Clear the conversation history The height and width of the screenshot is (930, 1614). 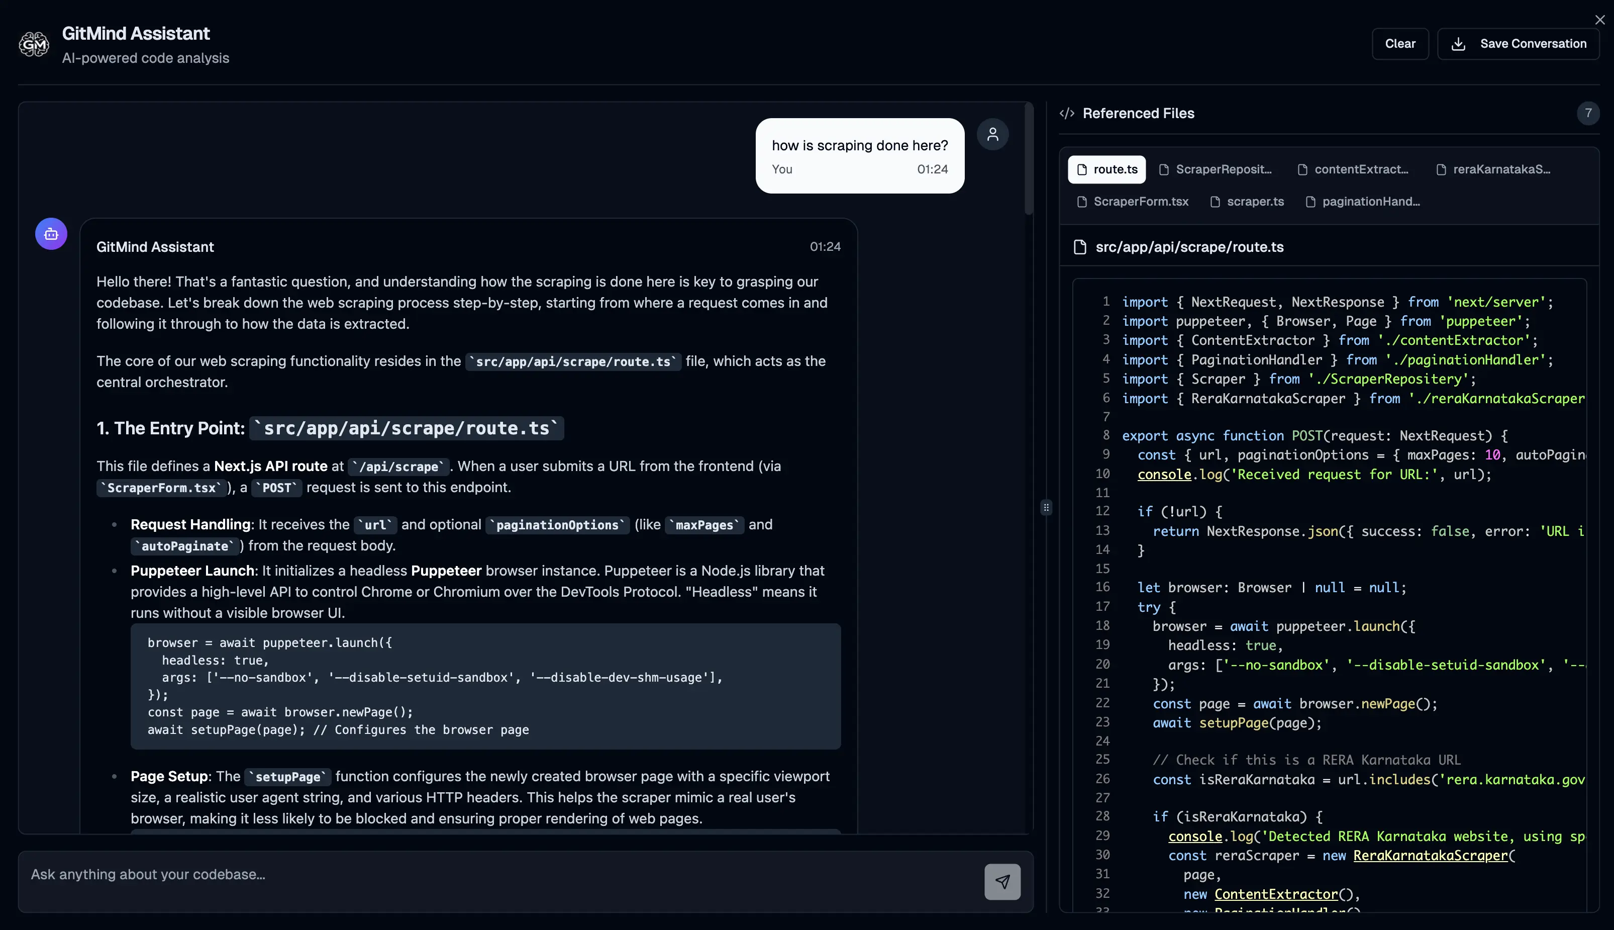point(1400,43)
